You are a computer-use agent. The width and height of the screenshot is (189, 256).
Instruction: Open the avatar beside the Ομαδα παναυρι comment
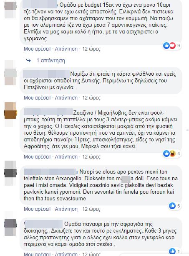(x=10, y=223)
